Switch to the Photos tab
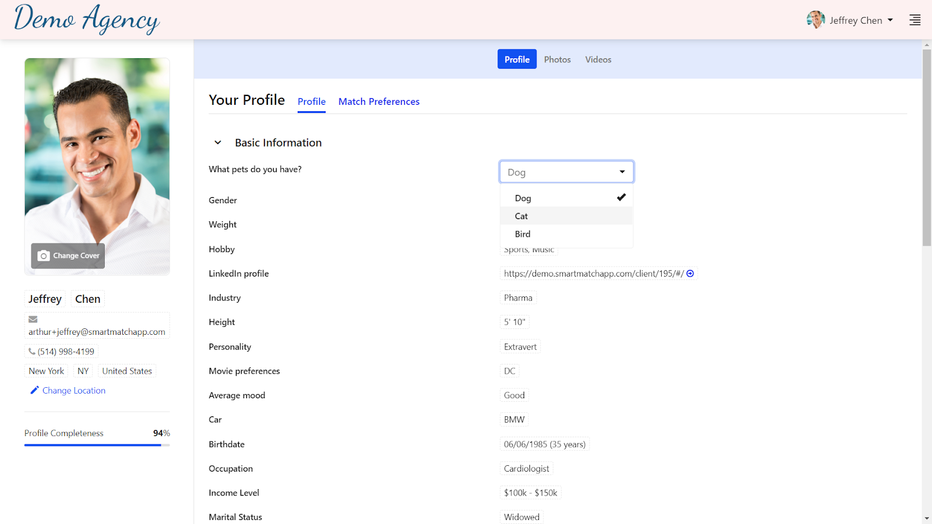Viewport: 932px width, 524px height. pos(557,59)
